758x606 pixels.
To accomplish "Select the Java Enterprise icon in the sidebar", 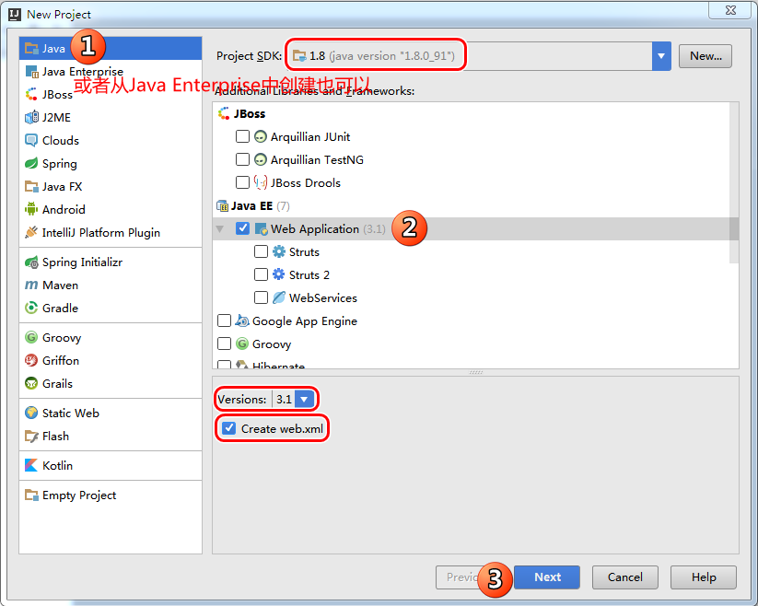I will [x=31, y=72].
